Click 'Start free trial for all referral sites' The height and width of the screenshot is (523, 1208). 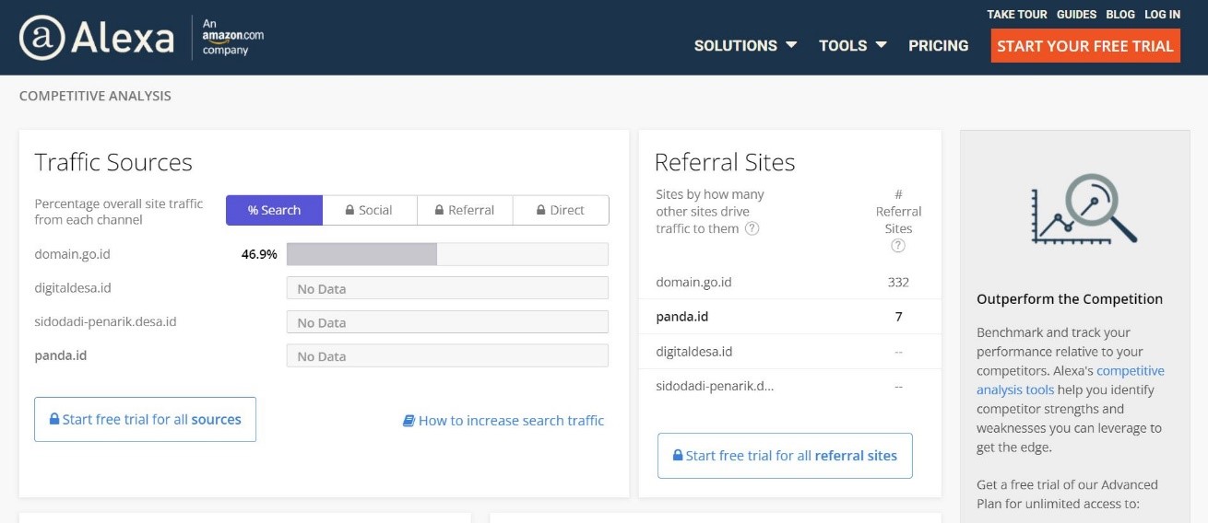[785, 455]
